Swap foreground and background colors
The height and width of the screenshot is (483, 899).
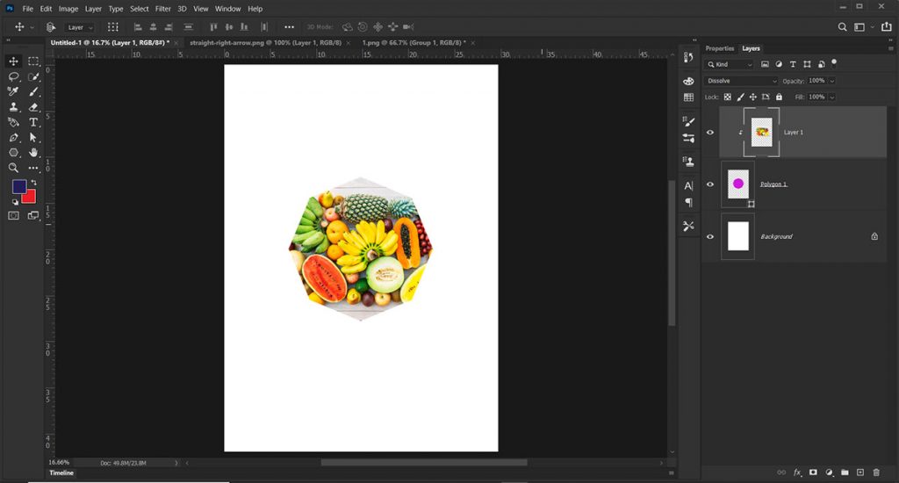coord(33,183)
